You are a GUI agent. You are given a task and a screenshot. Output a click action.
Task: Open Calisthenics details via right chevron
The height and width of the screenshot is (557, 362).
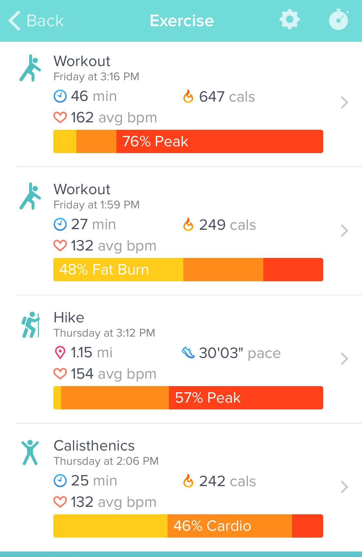tap(344, 487)
